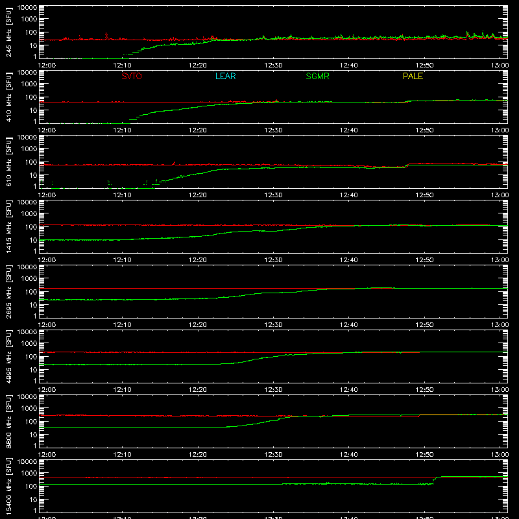Select the 1415 MHz [SFU] axis title

click(x=9, y=226)
